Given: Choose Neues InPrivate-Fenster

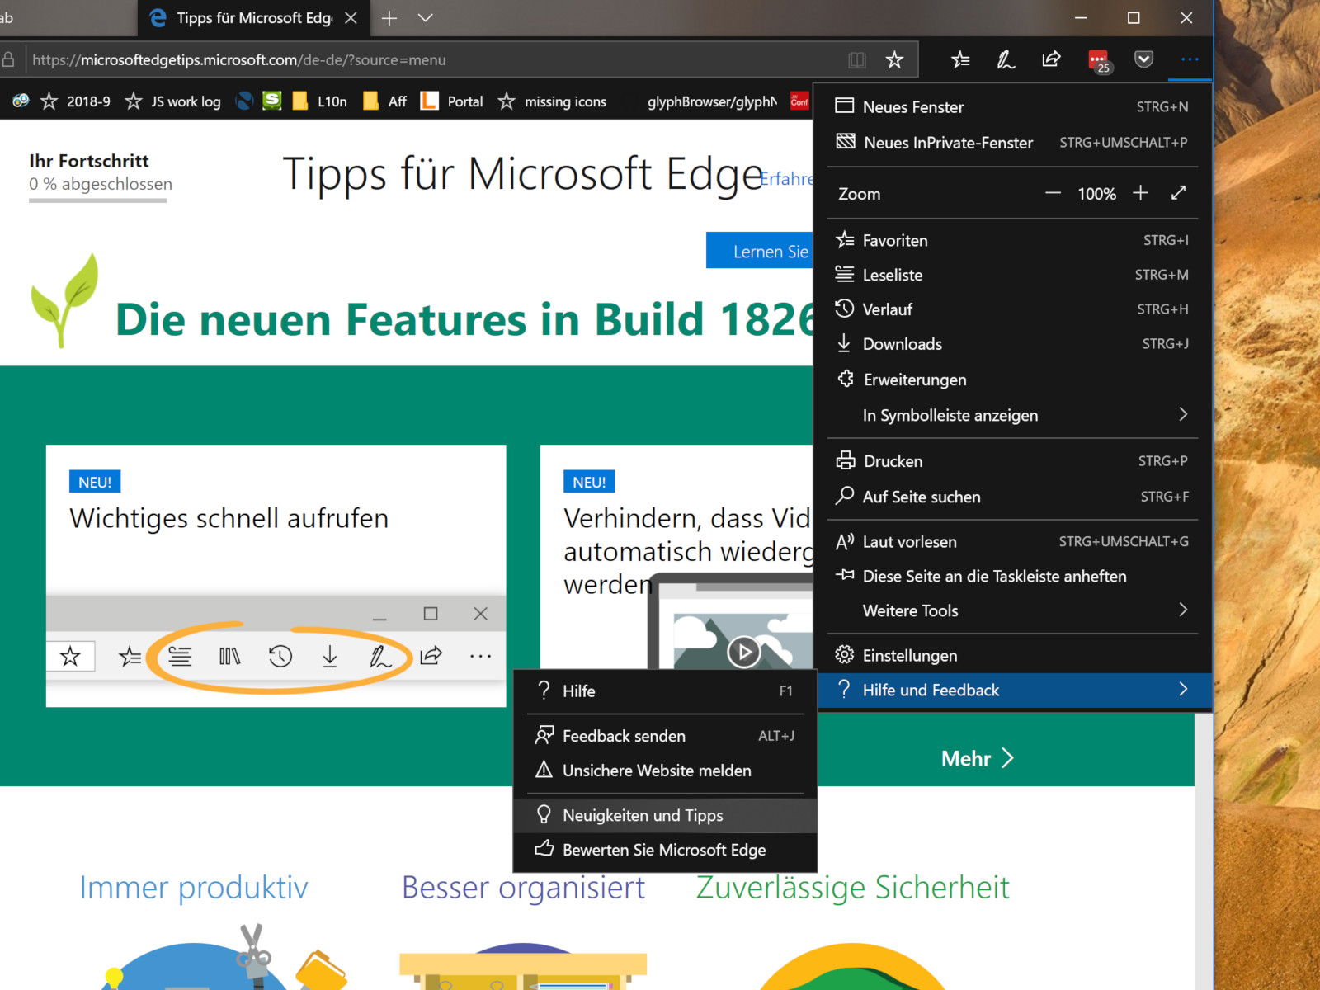Looking at the screenshot, I should pyautogui.click(x=1012, y=142).
